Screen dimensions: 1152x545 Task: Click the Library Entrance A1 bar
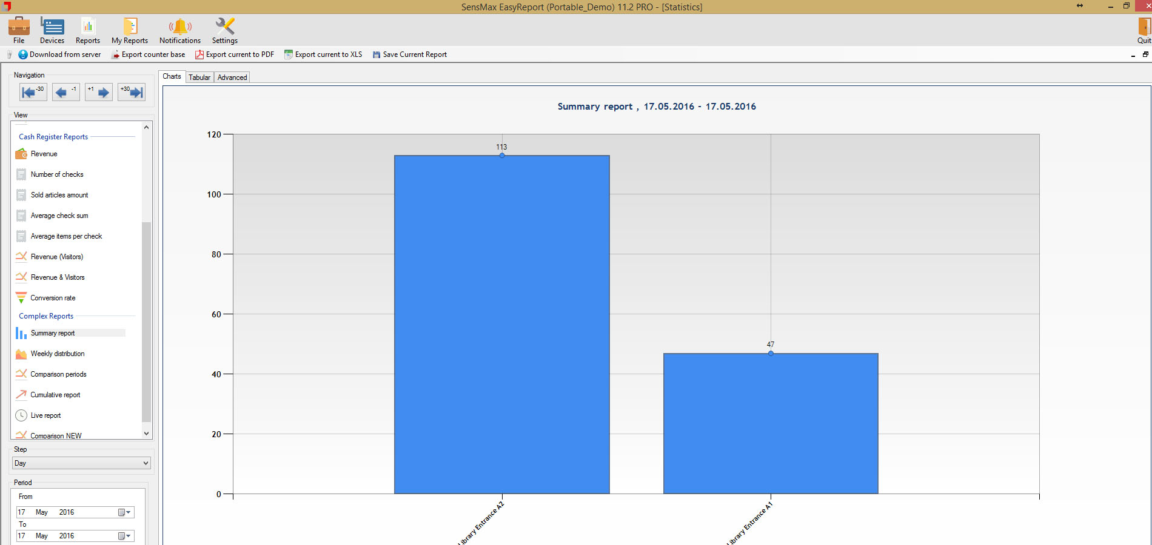coord(771,423)
